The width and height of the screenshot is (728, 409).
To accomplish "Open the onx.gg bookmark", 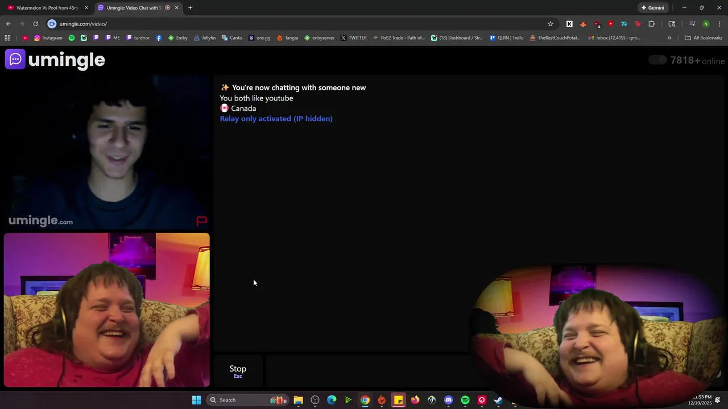I will [259, 38].
